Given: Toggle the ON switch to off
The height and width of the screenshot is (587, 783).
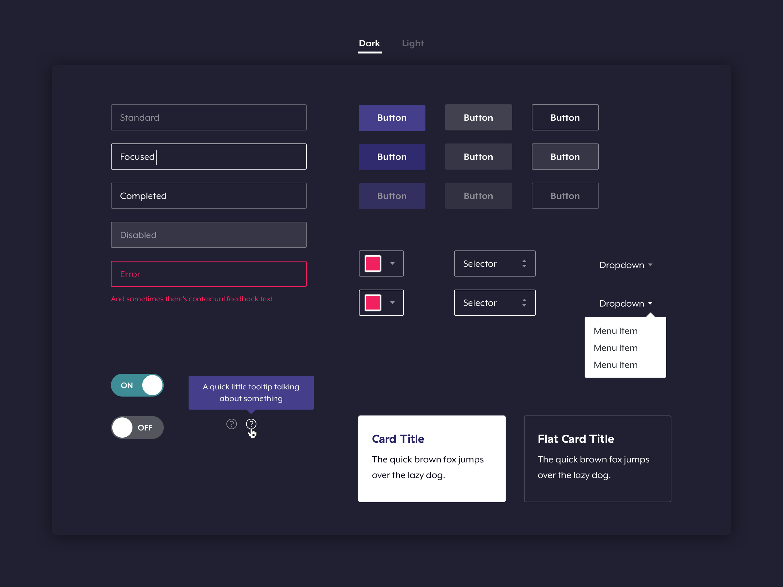Looking at the screenshot, I should (x=136, y=385).
